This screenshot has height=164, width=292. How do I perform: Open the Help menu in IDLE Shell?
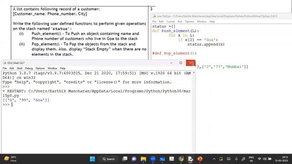(x=63, y=68)
